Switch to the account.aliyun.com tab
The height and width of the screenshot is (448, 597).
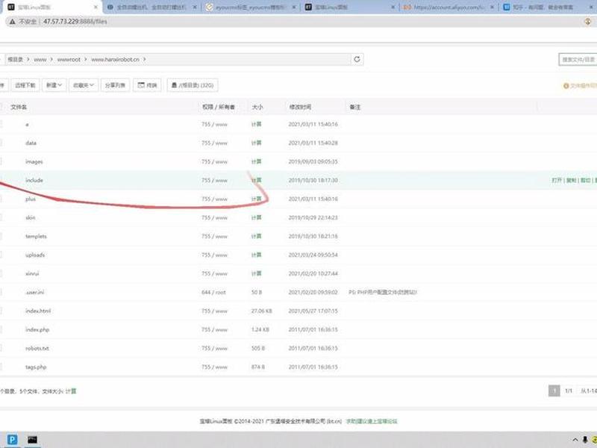(x=449, y=7)
